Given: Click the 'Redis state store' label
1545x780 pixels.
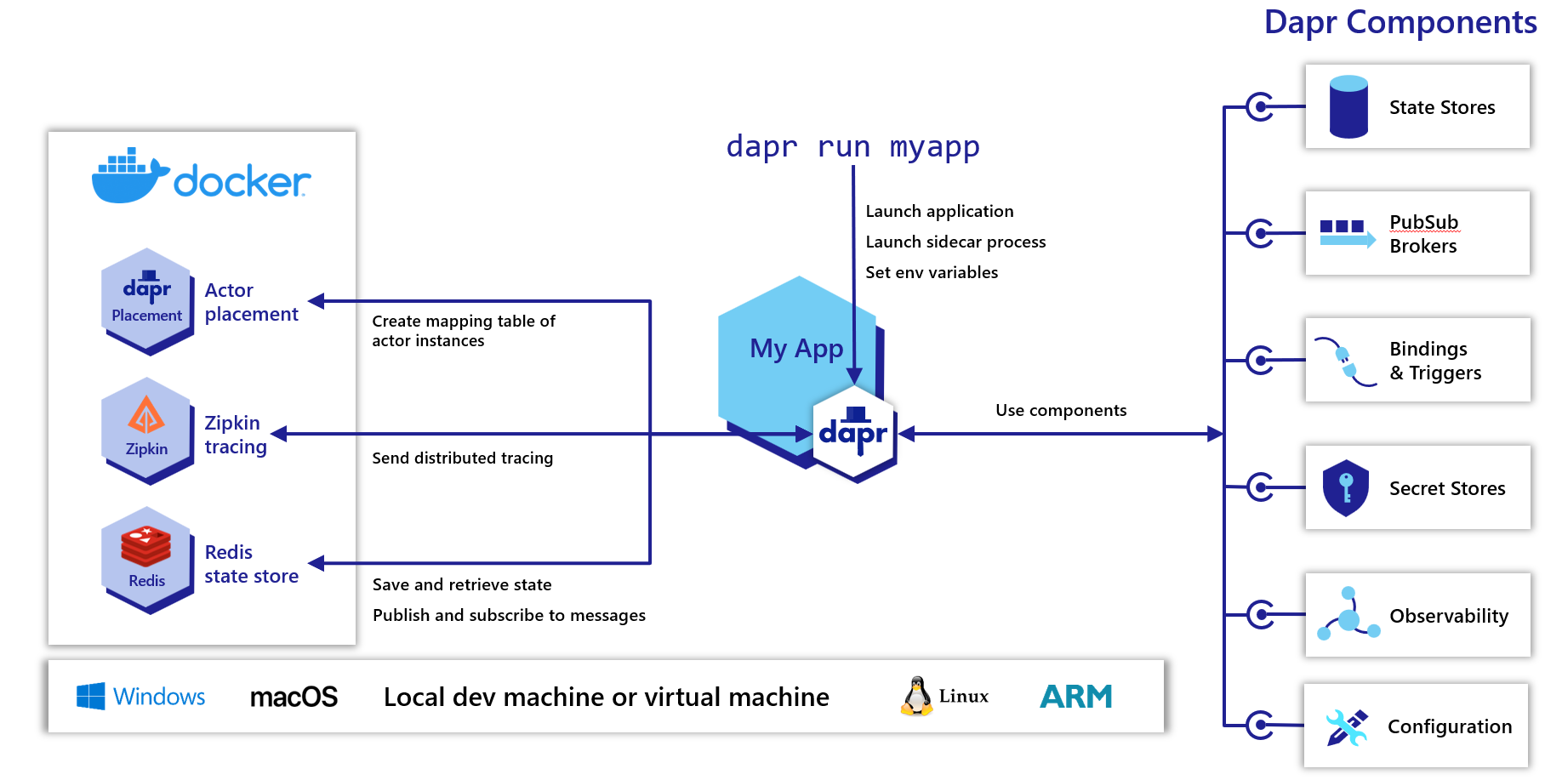Looking at the screenshot, I should pos(251,564).
